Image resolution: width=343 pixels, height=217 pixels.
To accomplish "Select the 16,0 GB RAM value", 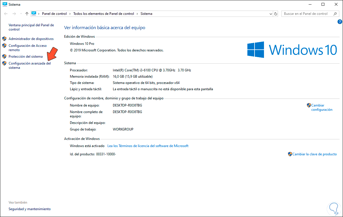I will point(133,77).
